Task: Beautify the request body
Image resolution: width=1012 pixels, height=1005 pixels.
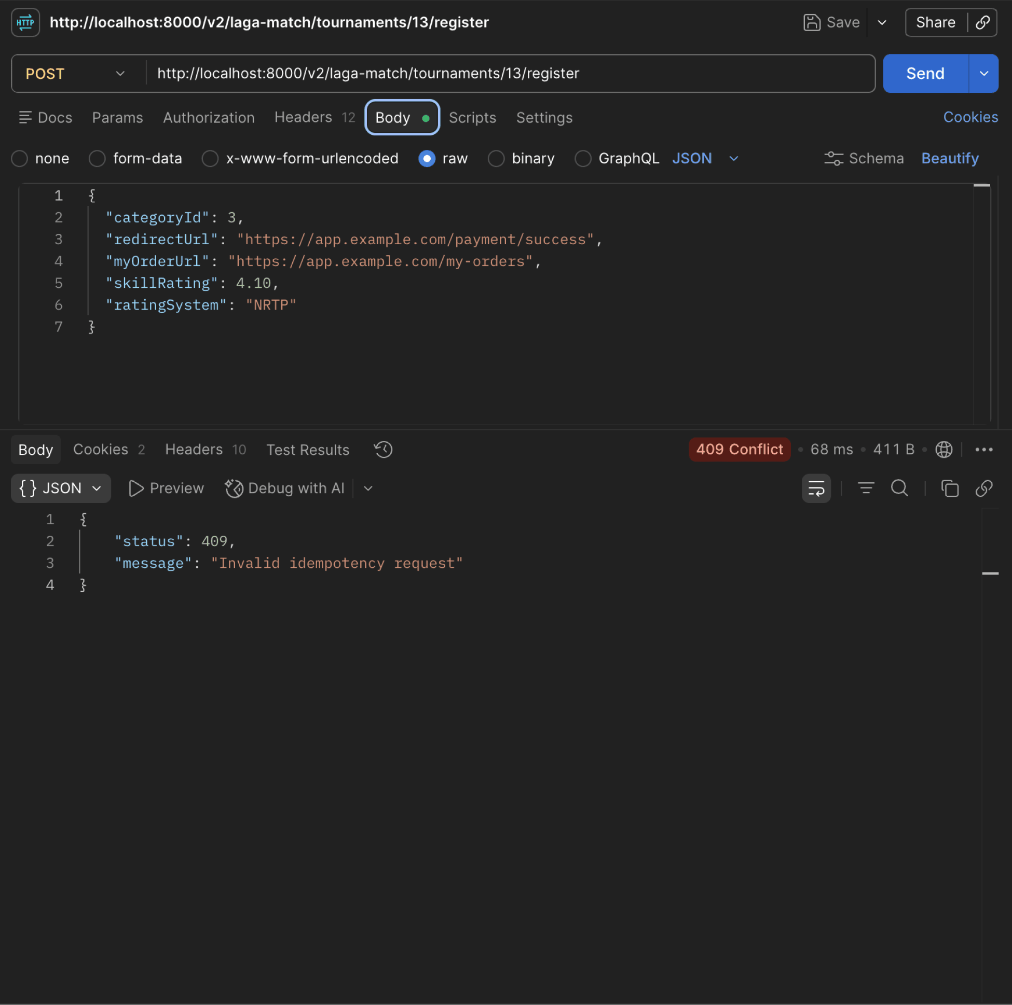Action: 950,158
